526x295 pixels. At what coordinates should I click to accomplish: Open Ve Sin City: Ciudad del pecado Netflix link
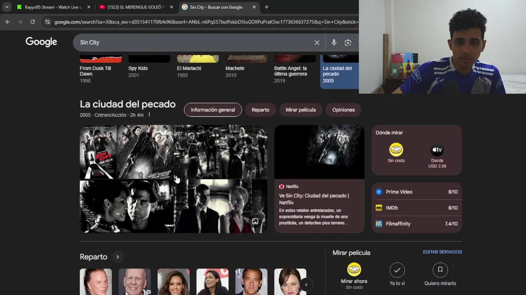click(x=314, y=199)
